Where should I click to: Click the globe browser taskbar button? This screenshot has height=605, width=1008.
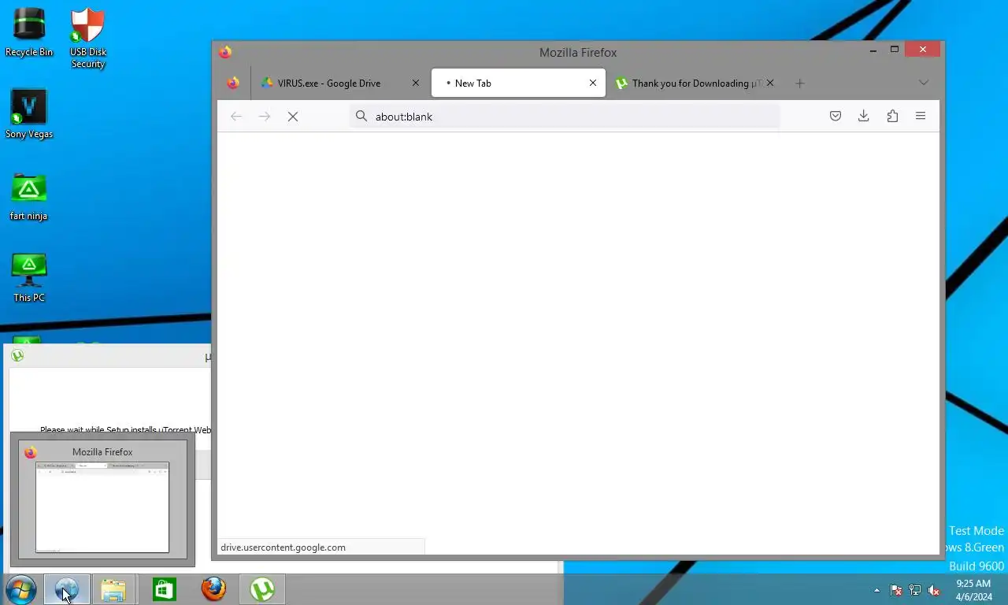click(x=66, y=589)
